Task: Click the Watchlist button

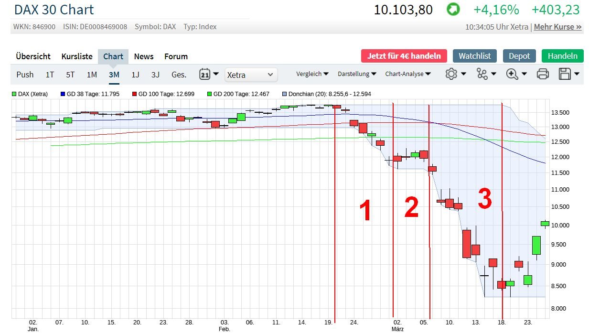Action: coord(475,56)
